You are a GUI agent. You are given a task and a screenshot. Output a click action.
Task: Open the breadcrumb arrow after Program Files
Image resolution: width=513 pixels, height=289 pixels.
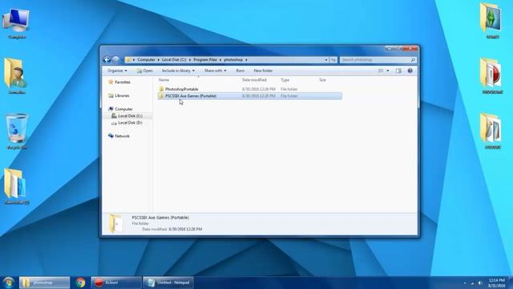(220, 59)
